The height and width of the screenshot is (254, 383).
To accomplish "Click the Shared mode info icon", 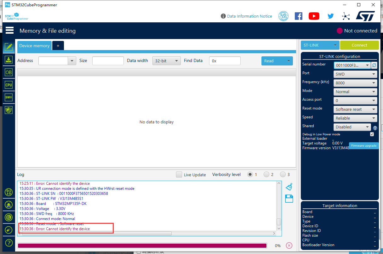I will (375, 128).
